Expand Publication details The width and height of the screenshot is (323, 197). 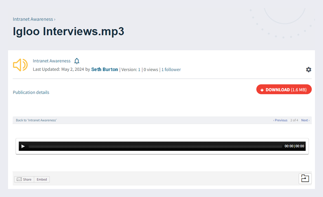[x=31, y=92]
